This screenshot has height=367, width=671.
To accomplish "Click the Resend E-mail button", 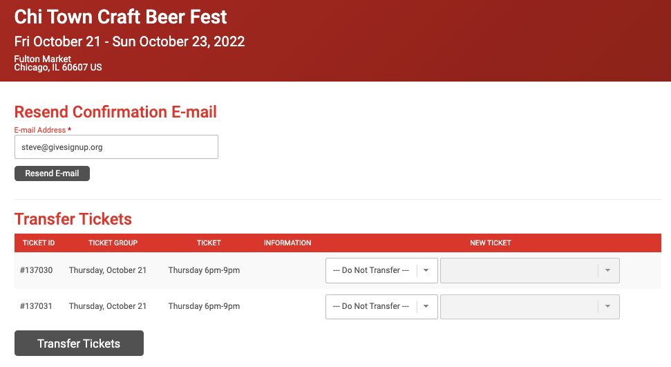I will (53, 173).
